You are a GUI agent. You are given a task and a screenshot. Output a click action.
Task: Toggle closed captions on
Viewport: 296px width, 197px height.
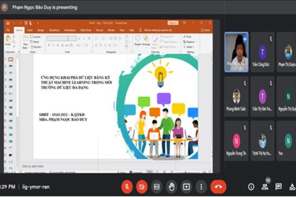[156, 186]
